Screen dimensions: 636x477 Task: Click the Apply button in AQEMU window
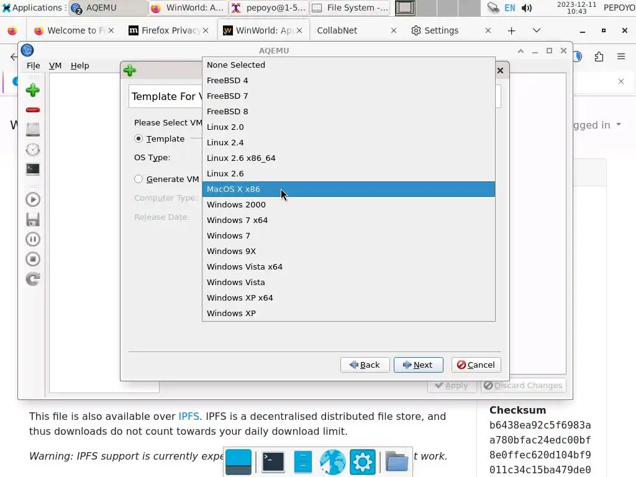click(x=452, y=385)
